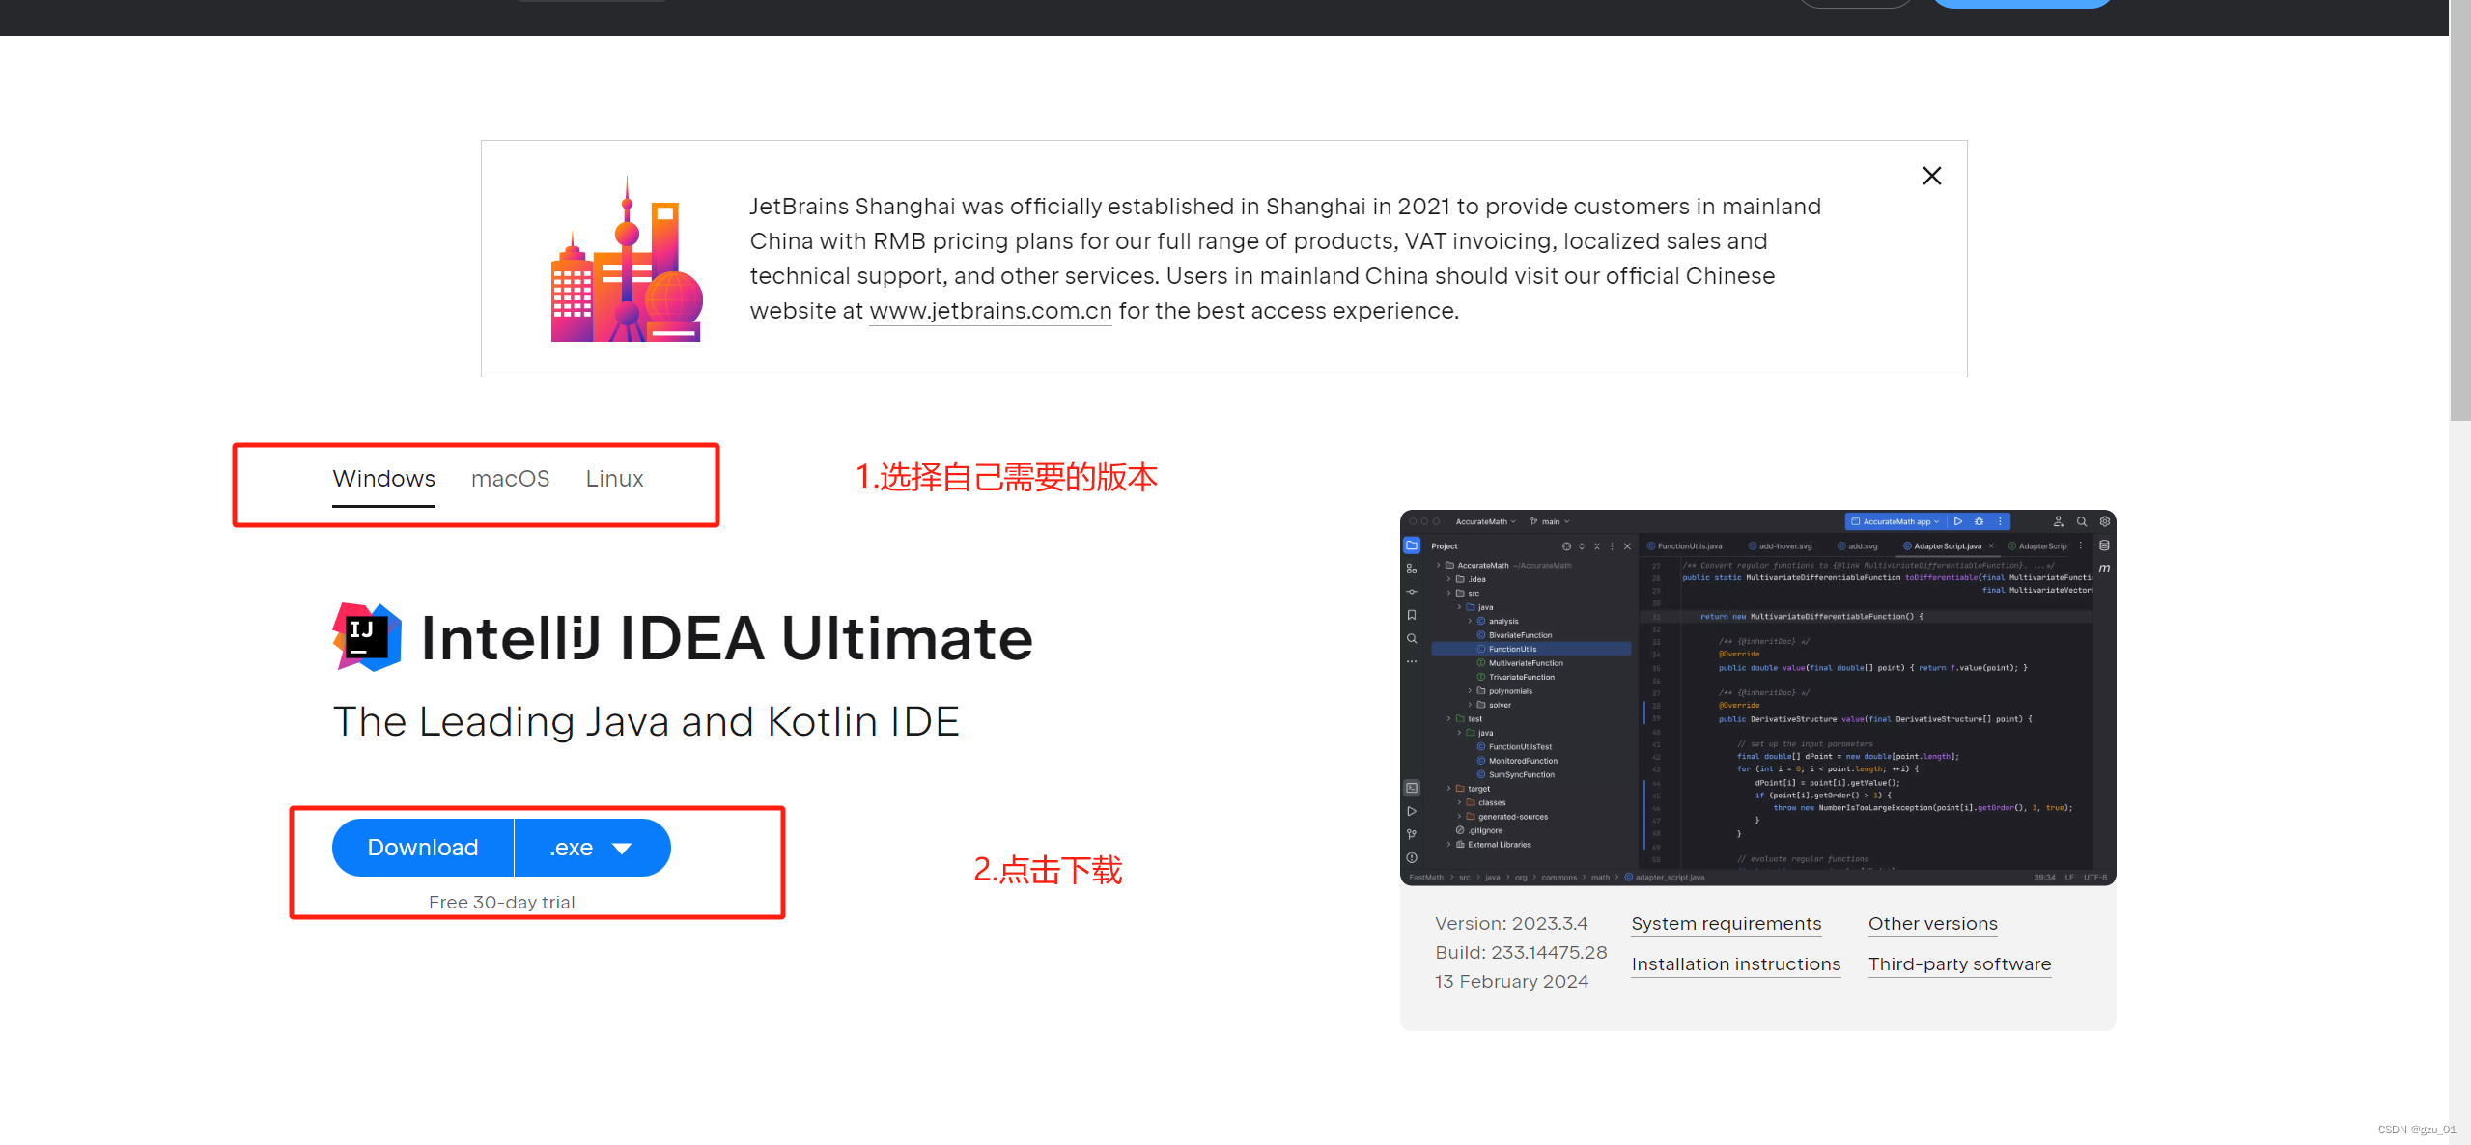Select FunctionUtils row in preview project tree

pyautogui.click(x=1531, y=649)
